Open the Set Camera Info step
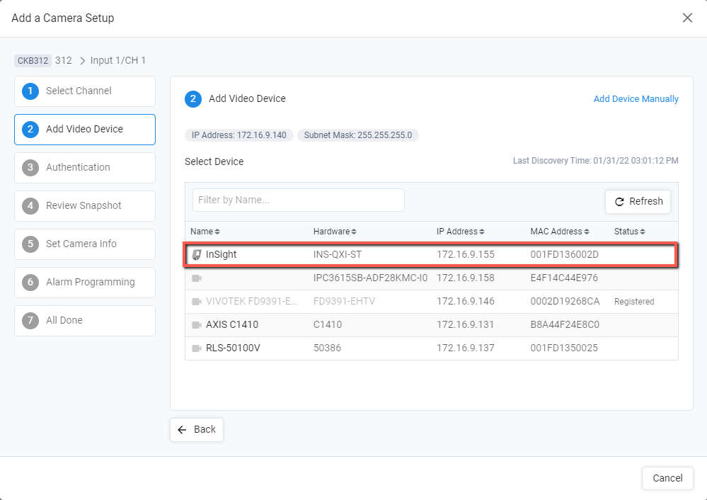The width and height of the screenshot is (707, 500). click(x=85, y=244)
